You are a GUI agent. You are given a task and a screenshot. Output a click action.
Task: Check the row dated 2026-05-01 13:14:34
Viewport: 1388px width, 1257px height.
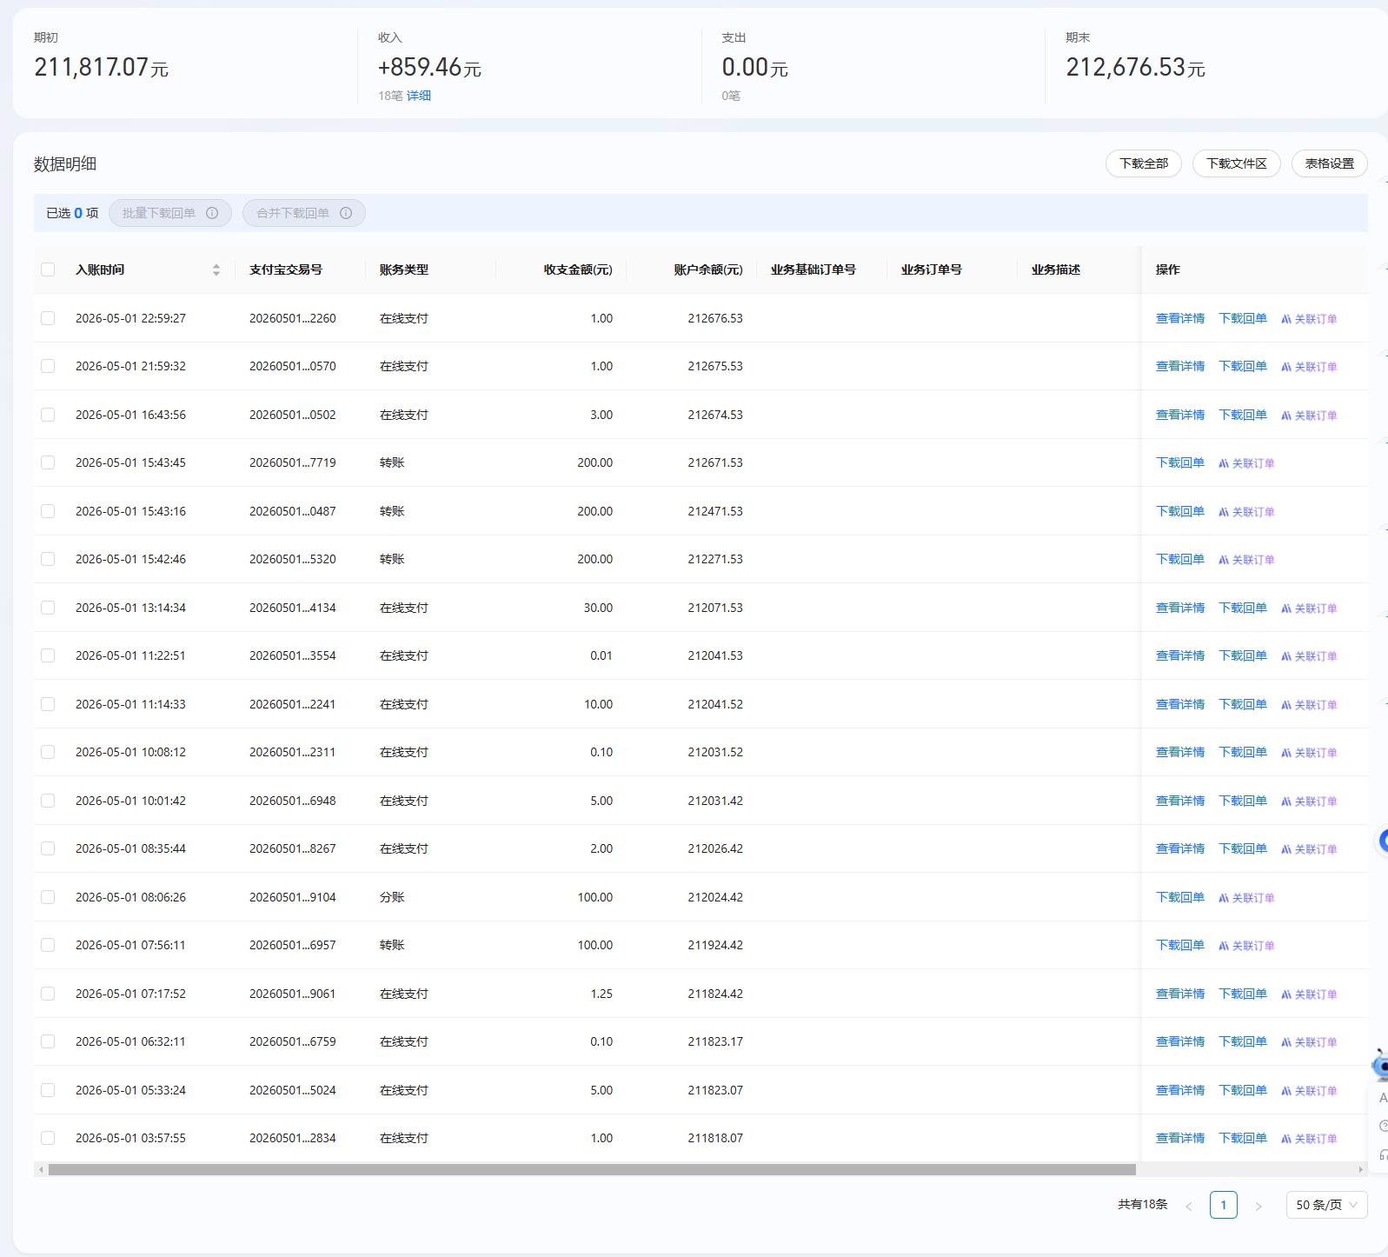[x=48, y=608]
